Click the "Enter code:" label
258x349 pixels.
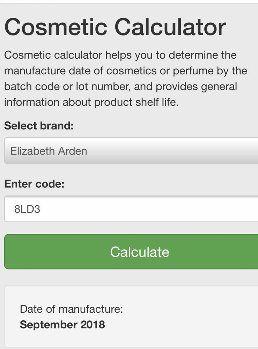[34, 184]
